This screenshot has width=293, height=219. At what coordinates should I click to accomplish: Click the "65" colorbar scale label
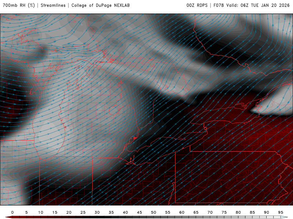(196, 212)
